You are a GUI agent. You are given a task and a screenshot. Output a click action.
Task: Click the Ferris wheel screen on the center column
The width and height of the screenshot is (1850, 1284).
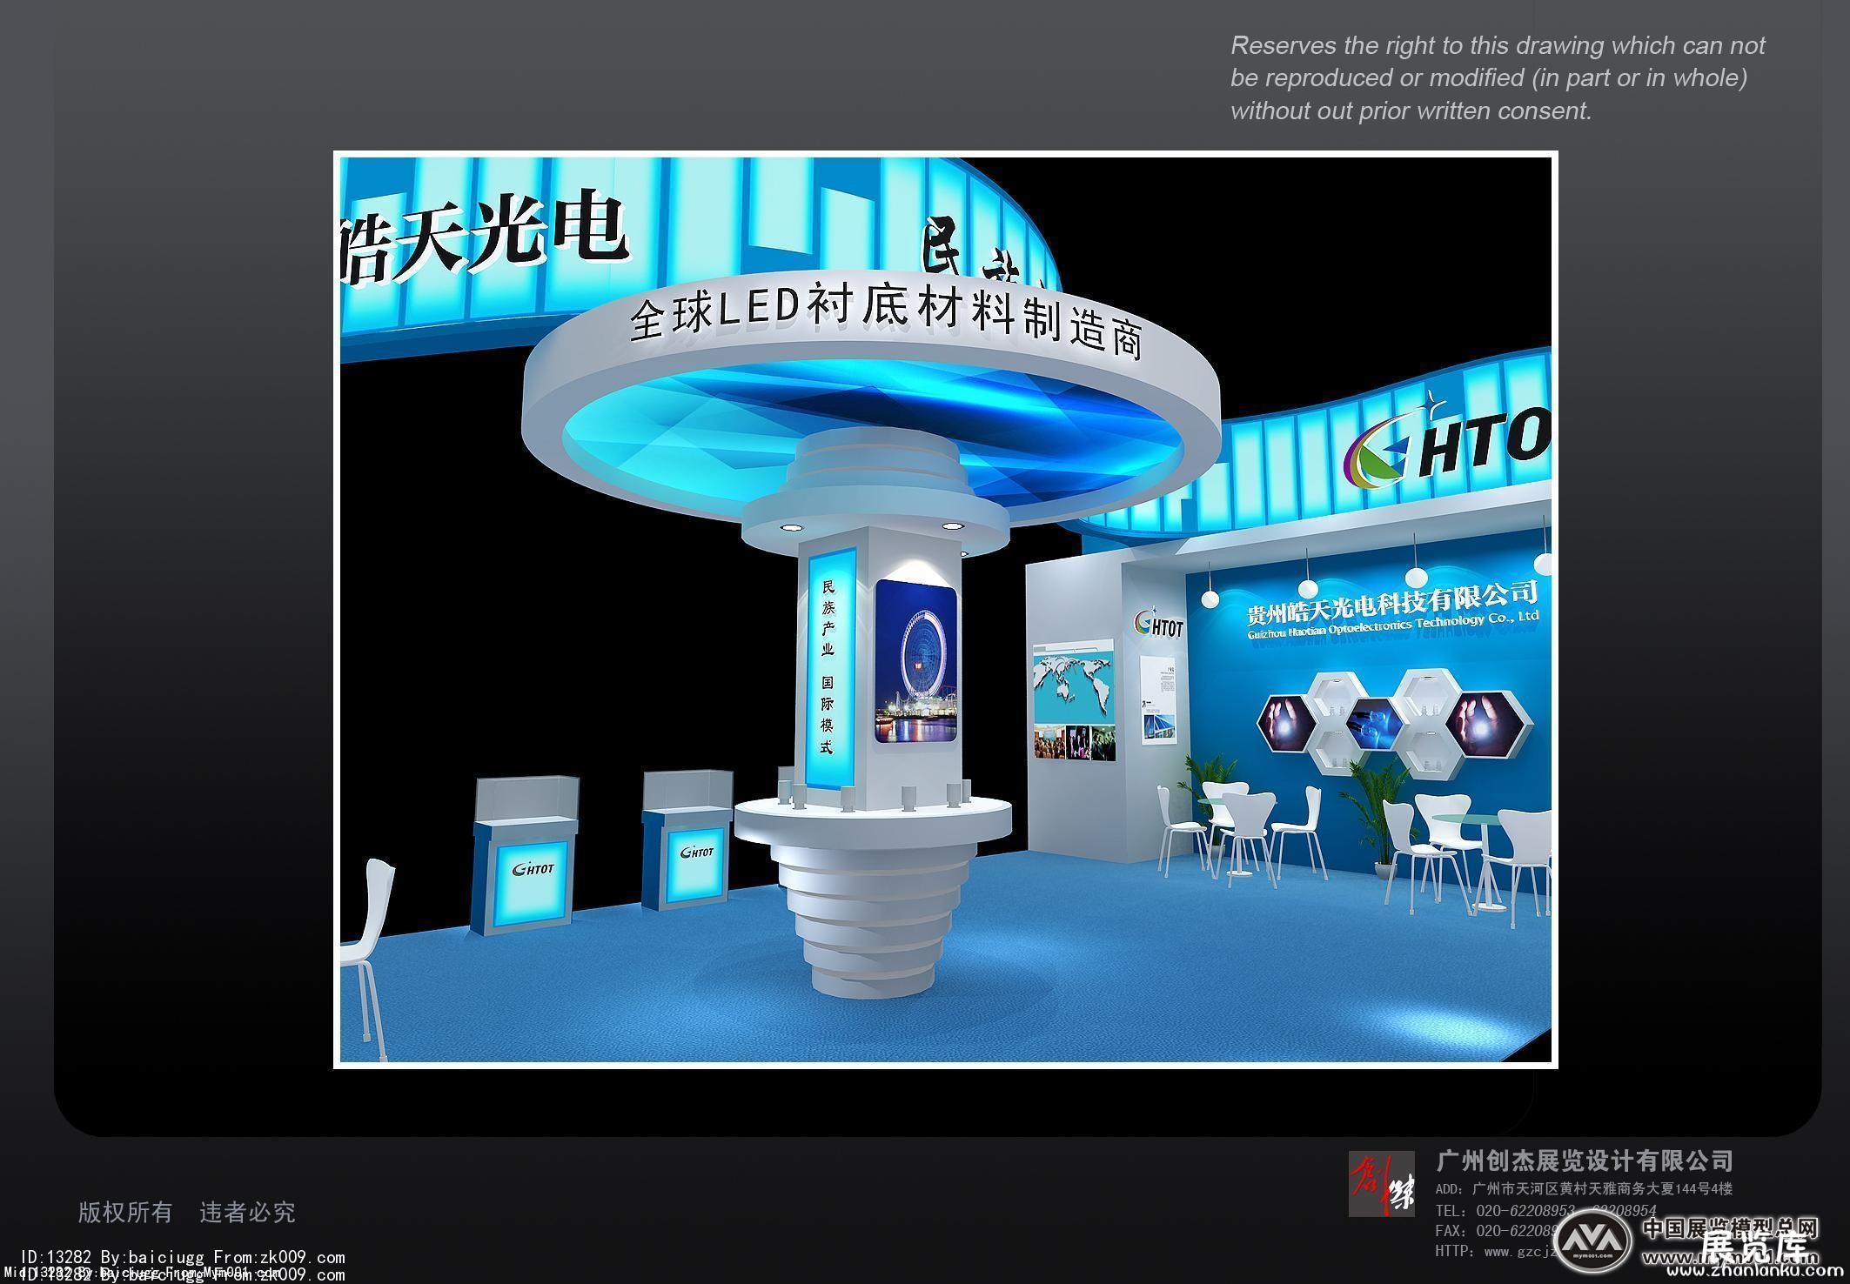915,662
